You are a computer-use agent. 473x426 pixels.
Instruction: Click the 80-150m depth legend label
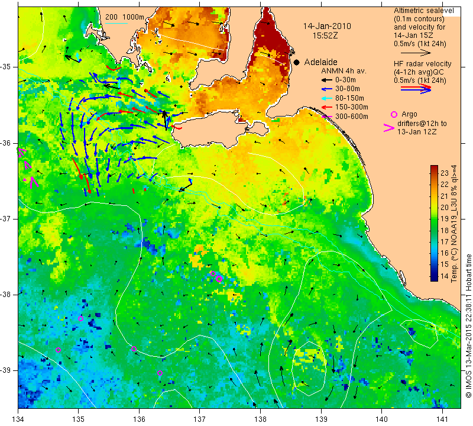coord(349,98)
